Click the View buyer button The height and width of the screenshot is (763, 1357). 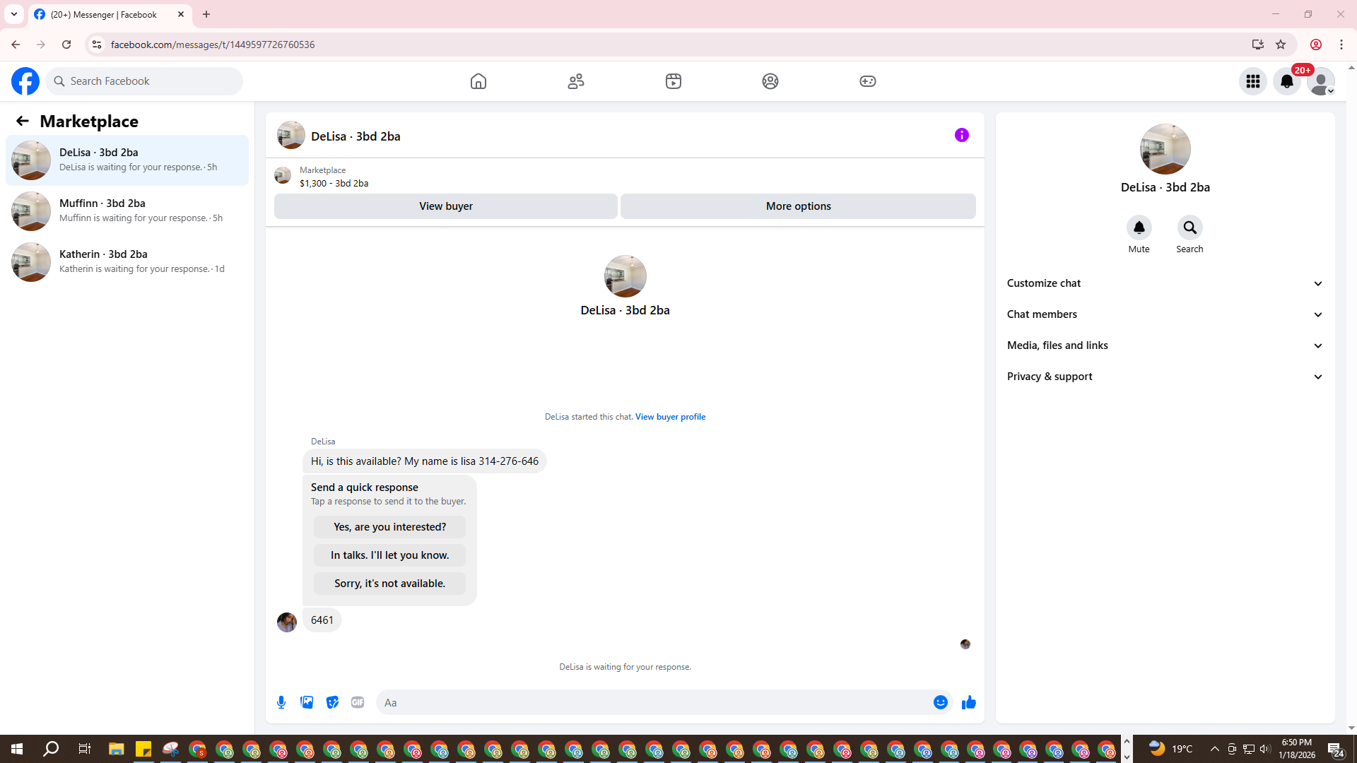point(445,206)
